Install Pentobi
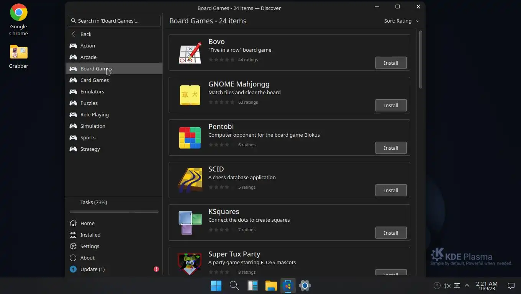The width and height of the screenshot is (521, 294). click(x=391, y=148)
